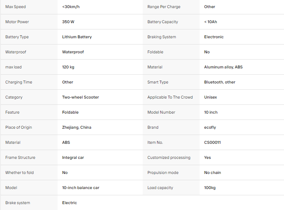Select the Electric brake system value
Image resolution: width=284 pixels, height=210 pixels.
click(69, 203)
